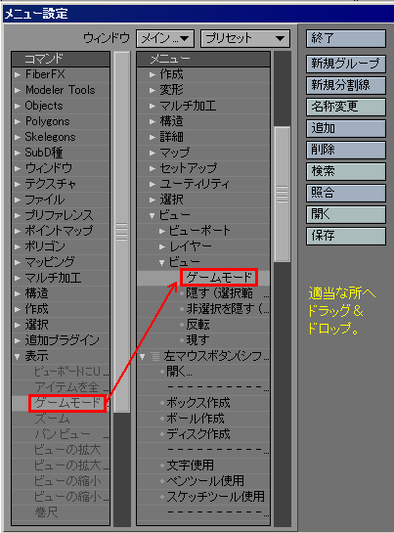Viewport: 394px width, 533px height.
Task: Click the 新規グループ button
Action: click(x=346, y=64)
